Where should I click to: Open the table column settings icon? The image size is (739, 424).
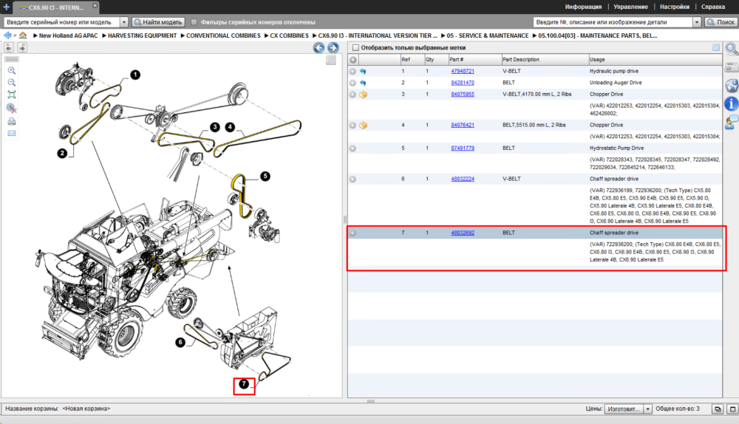pyautogui.click(x=716, y=47)
